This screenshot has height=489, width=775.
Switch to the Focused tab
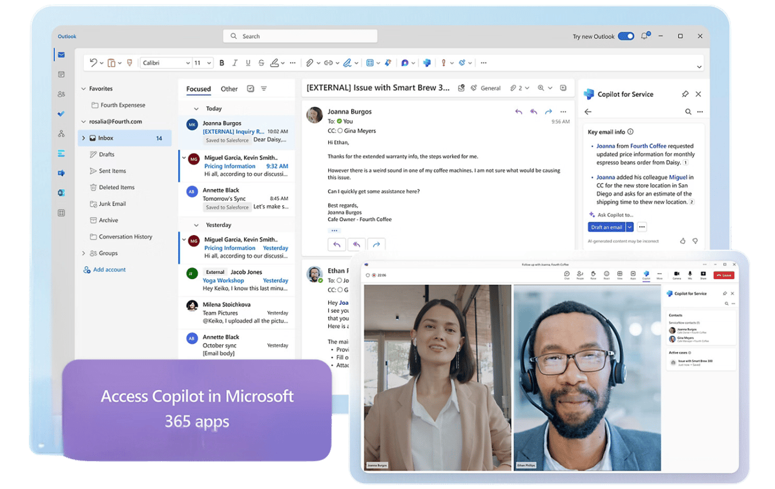pyautogui.click(x=198, y=89)
